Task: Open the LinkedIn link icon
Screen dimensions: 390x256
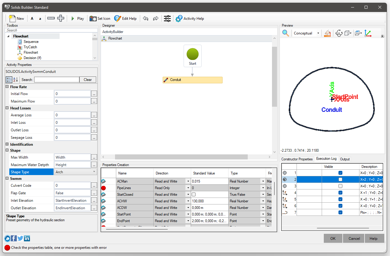Action: click(27, 239)
